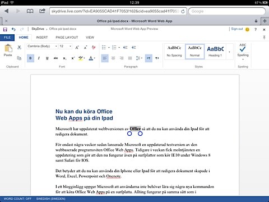Tap the Google search field
The height and width of the screenshot is (202, 269).
pyautogui.click(x=227, y=11)
